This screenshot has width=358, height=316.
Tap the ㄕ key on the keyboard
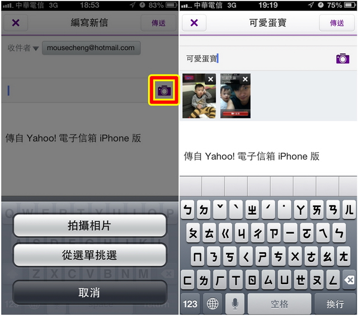tap(262, 257)
